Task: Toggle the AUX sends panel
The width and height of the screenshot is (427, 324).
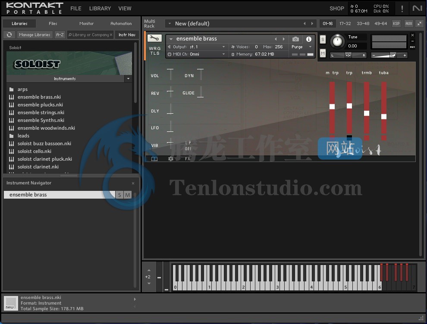Action: click(x=409, y=24)
